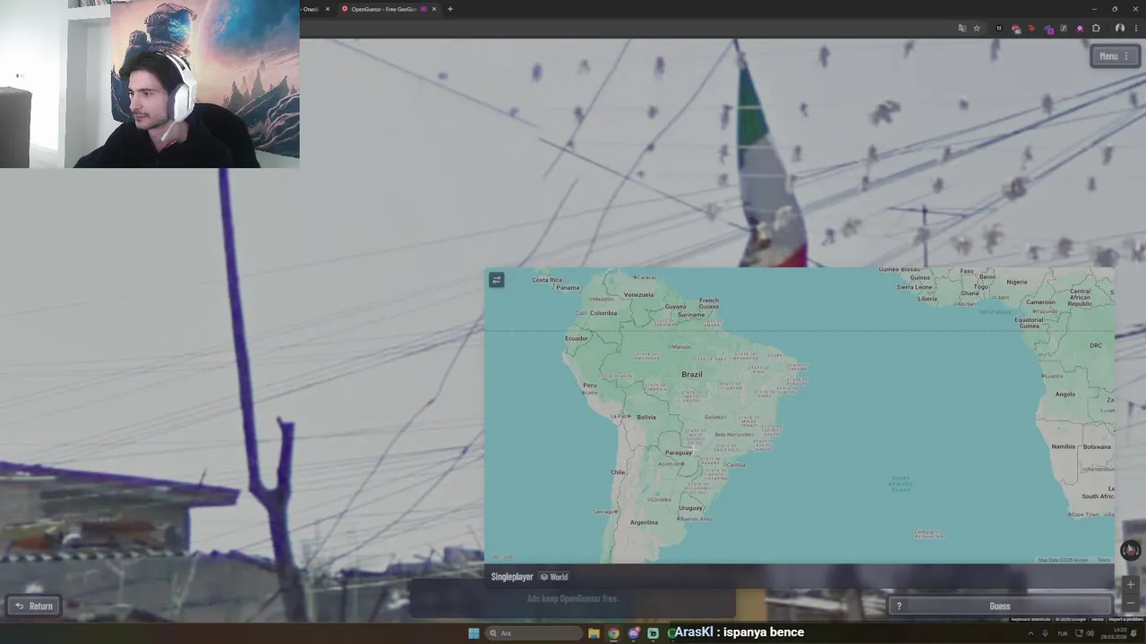
Task: Click Chile label on the map
Action: 618,472
